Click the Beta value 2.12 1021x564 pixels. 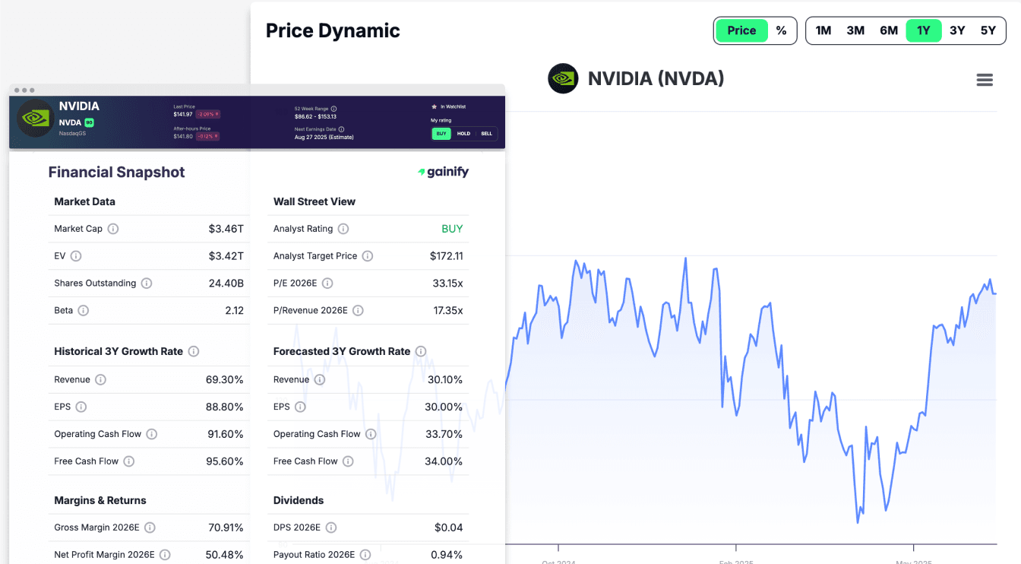click(x=234, y=310)
